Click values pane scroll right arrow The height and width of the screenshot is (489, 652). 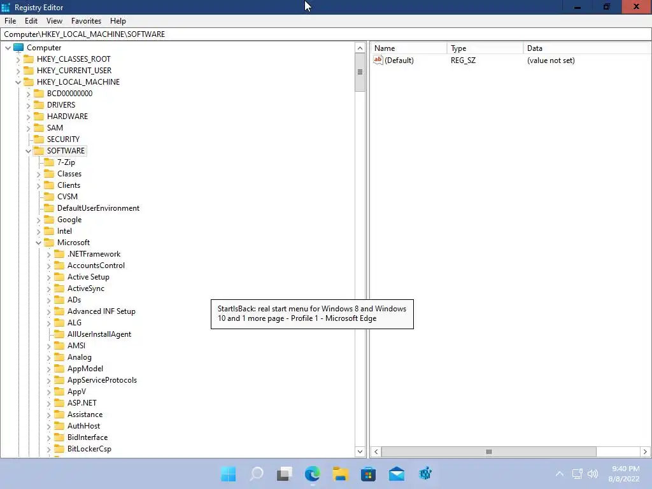tap(645, 451)
